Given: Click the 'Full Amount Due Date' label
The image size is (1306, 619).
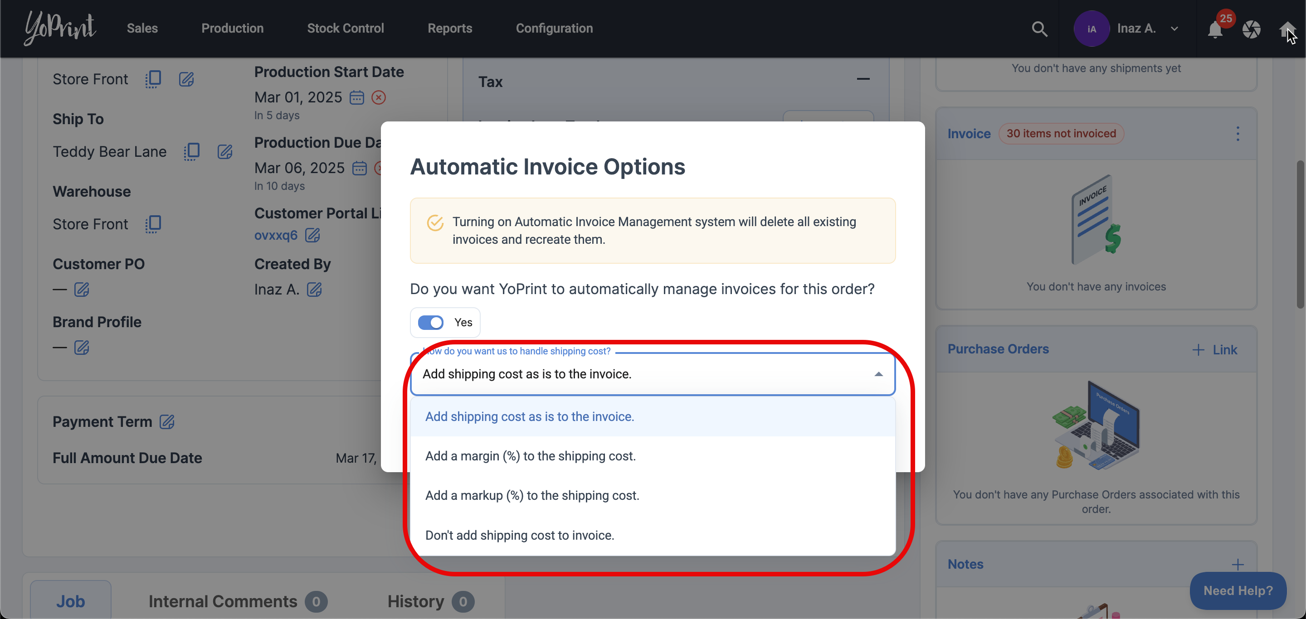Looking at the screenshot, I should pyautogui.click(x=127, y=458).
